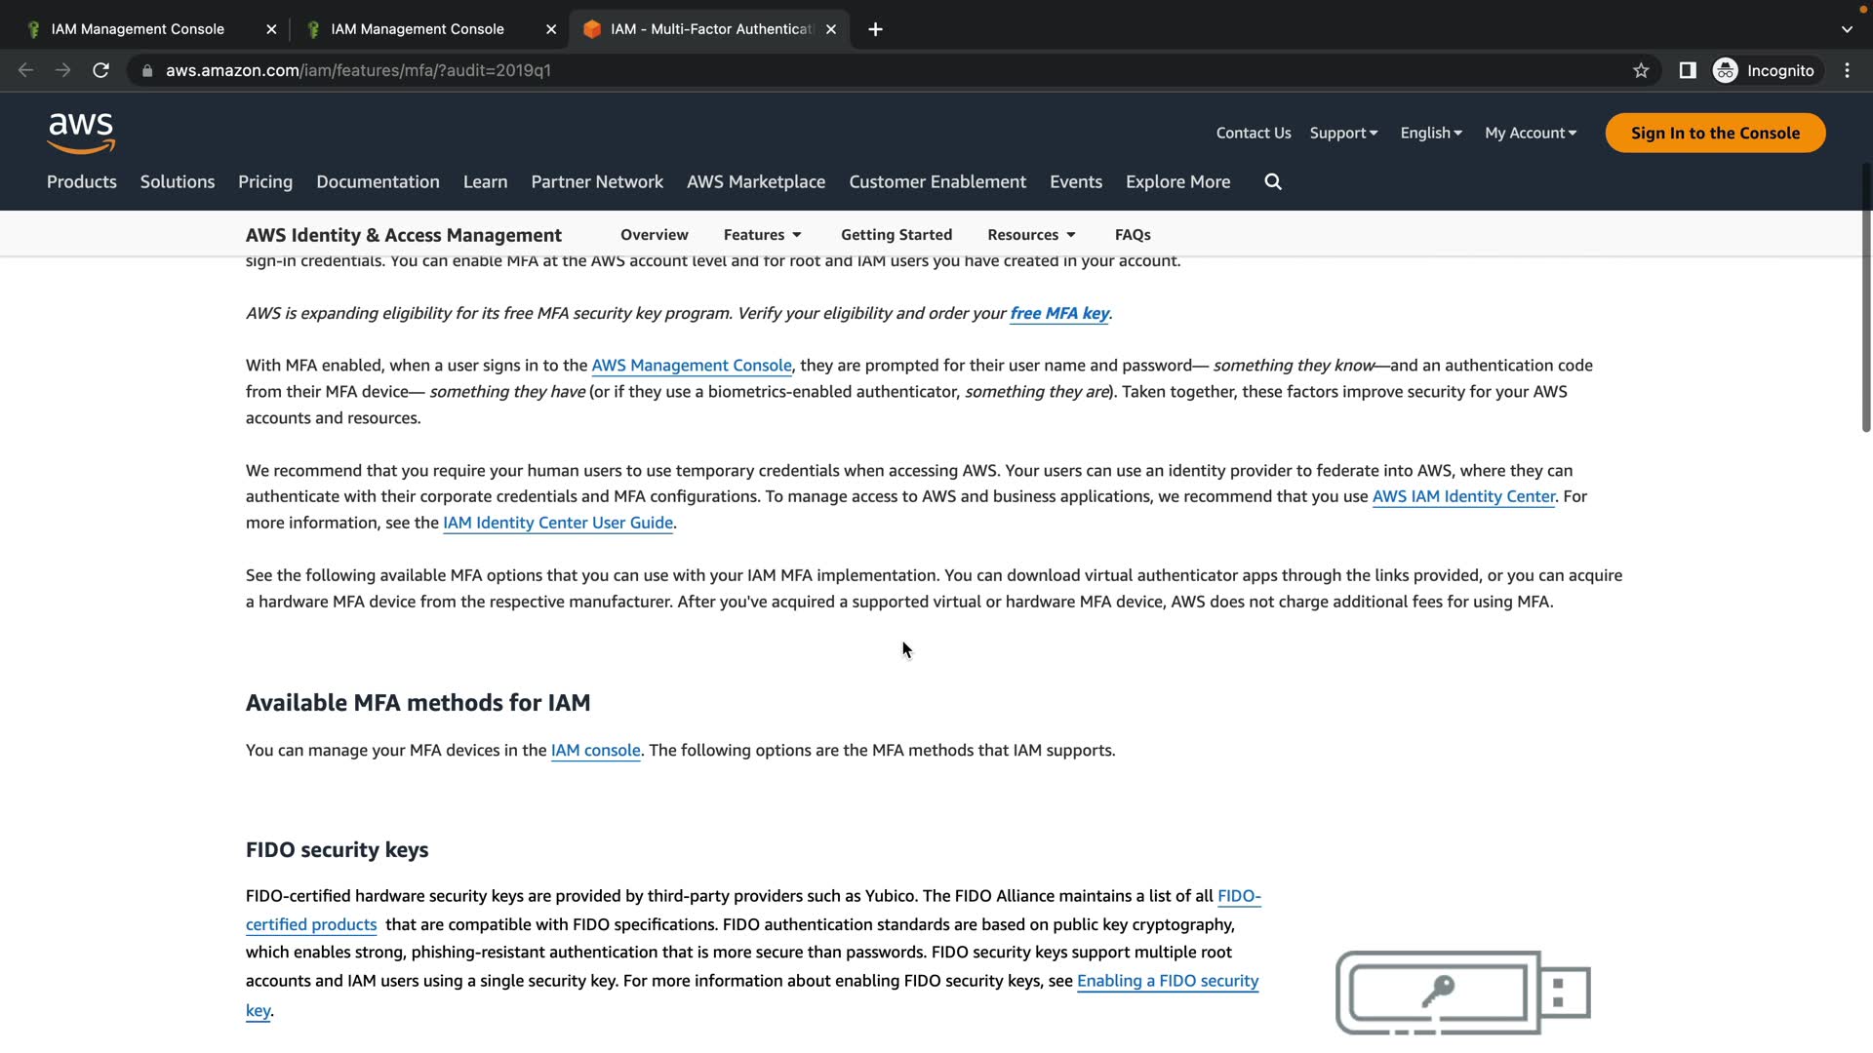
Task: Open the Getting Started nav item
Action: coord(896,235)
